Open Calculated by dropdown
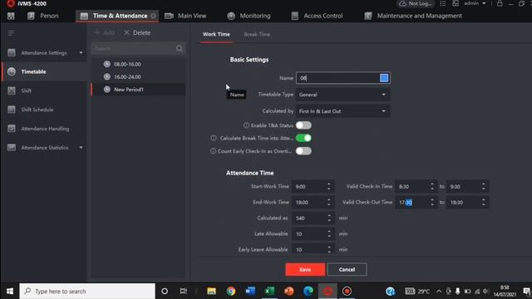 click(x=342, y=111)
